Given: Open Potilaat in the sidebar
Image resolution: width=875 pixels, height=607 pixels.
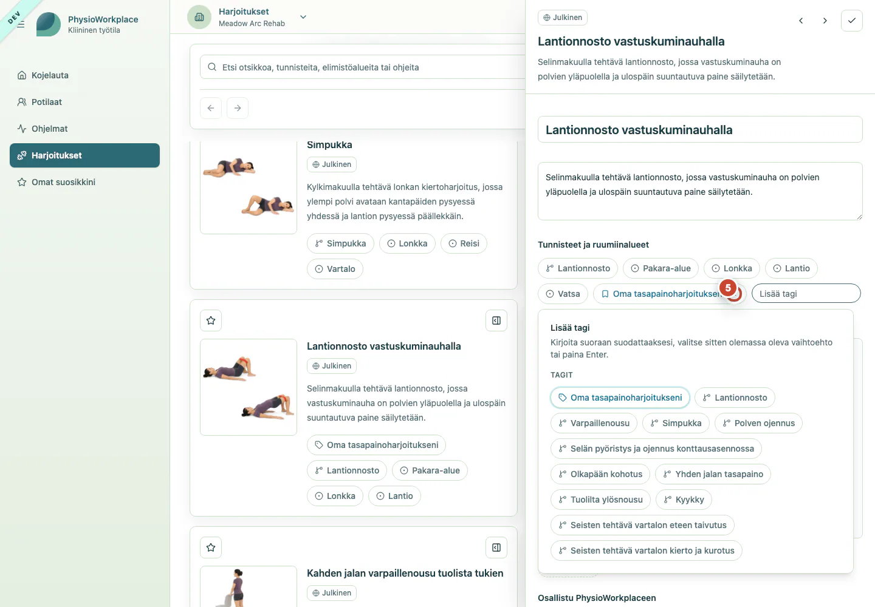Looking at the screenshot, I should click(84, 102).
